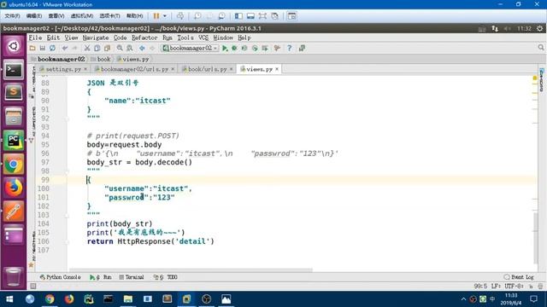547x307 pixels.
Task: Switch to settings.py editor tab
Action: coord(63,69)
